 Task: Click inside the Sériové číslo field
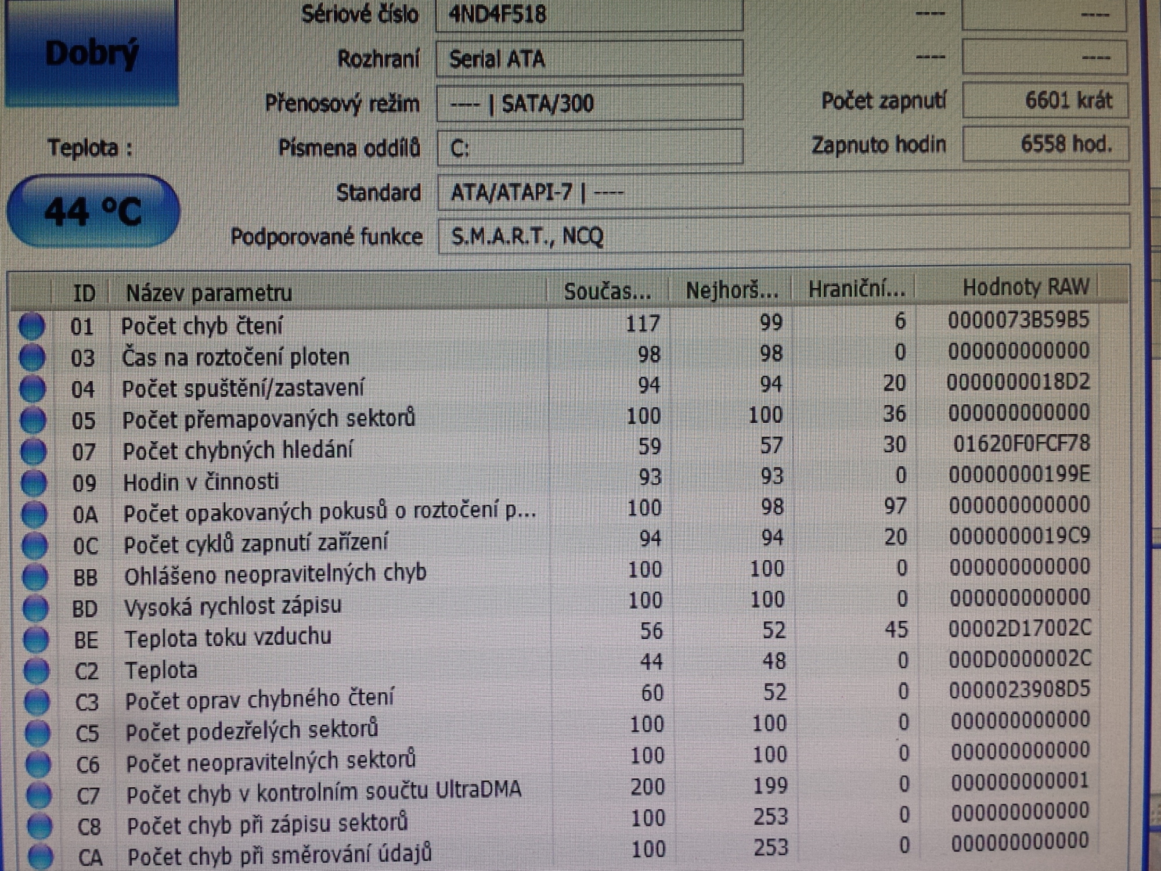click(x=589, y=15)
